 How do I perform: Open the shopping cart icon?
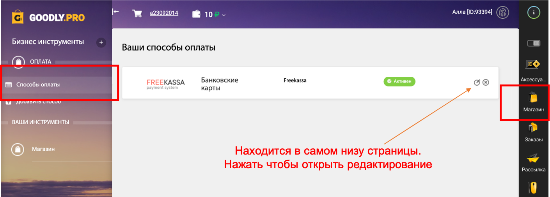pos(137,14)
